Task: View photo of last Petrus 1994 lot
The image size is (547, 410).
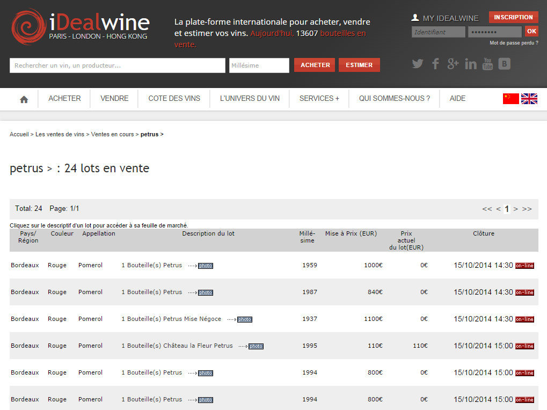Action: pos(206,400)
